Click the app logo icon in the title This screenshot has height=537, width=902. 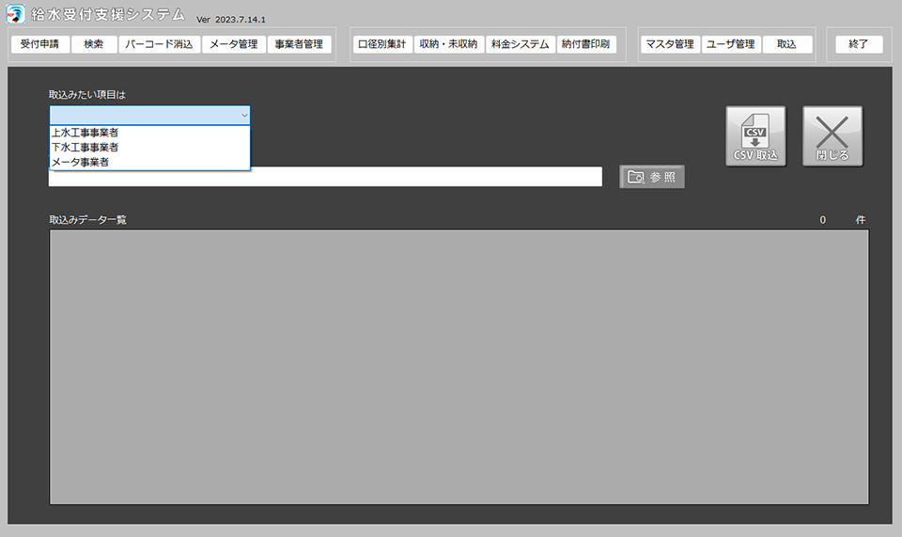coord(16,14)
